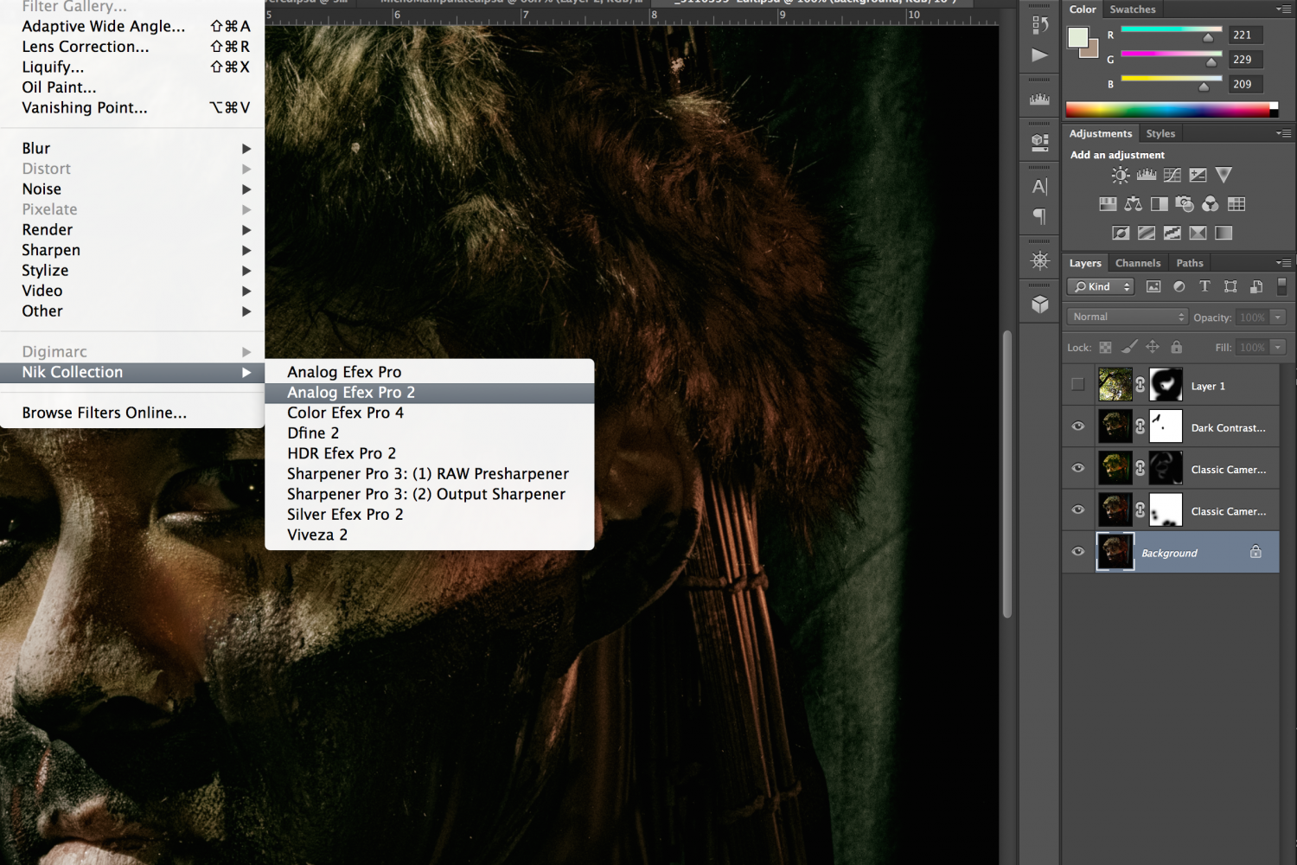Add a Gradient Map adjustment layer
1297x865 pixels.
point(1224,233)
